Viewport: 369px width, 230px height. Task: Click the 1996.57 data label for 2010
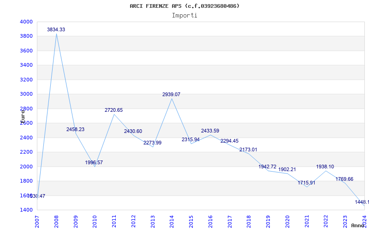(94, 162)
